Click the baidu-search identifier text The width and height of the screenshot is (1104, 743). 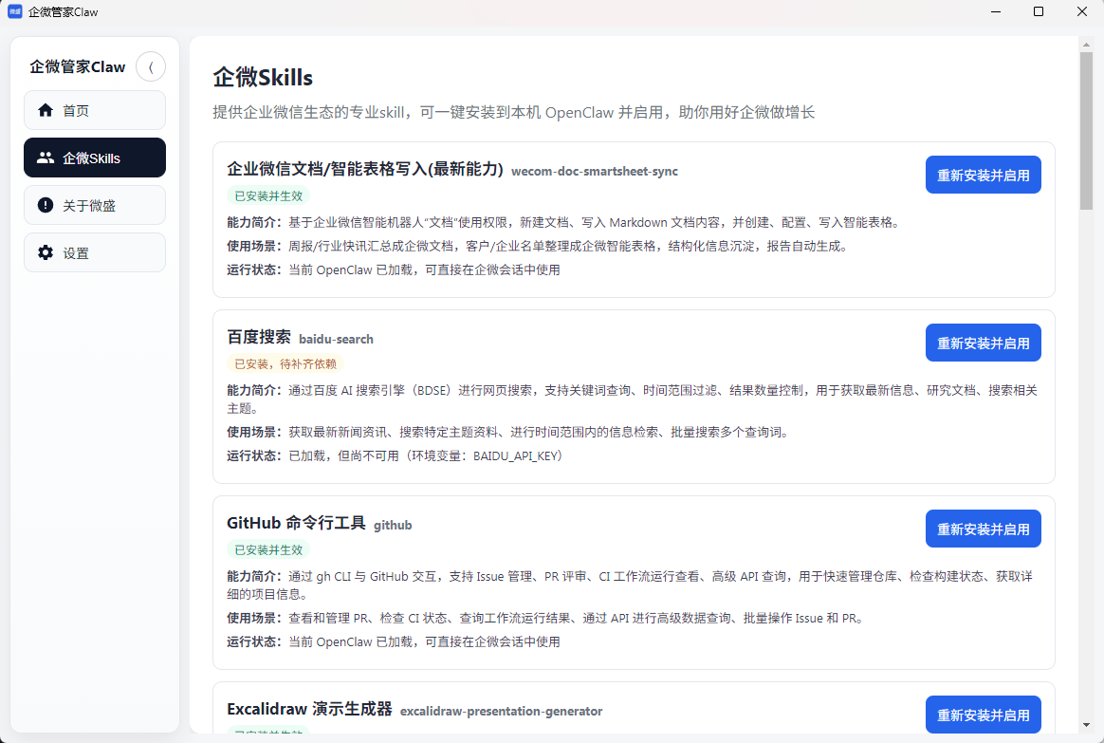tap(336, 340)
